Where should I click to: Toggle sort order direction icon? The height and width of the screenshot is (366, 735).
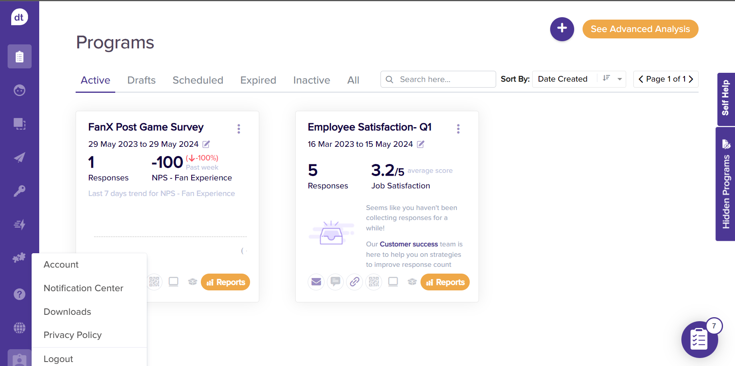point(607,79)
